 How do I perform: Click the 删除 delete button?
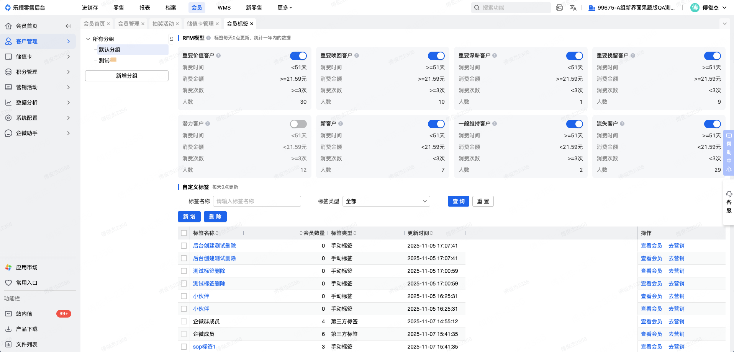tap(215, 217)
